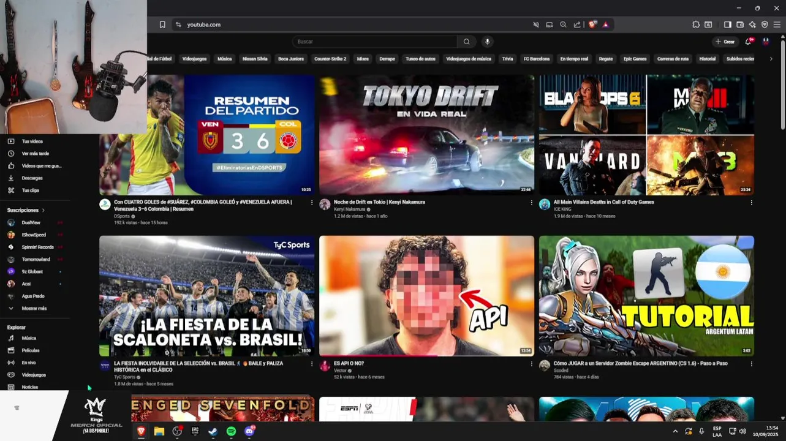Select the FC Barcelona chip

(x=537, y=59)
